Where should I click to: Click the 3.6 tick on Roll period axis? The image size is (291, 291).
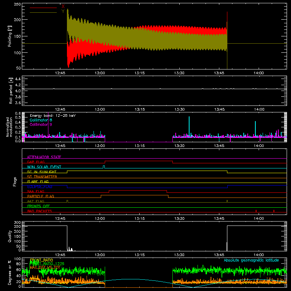tap(18, 103)
